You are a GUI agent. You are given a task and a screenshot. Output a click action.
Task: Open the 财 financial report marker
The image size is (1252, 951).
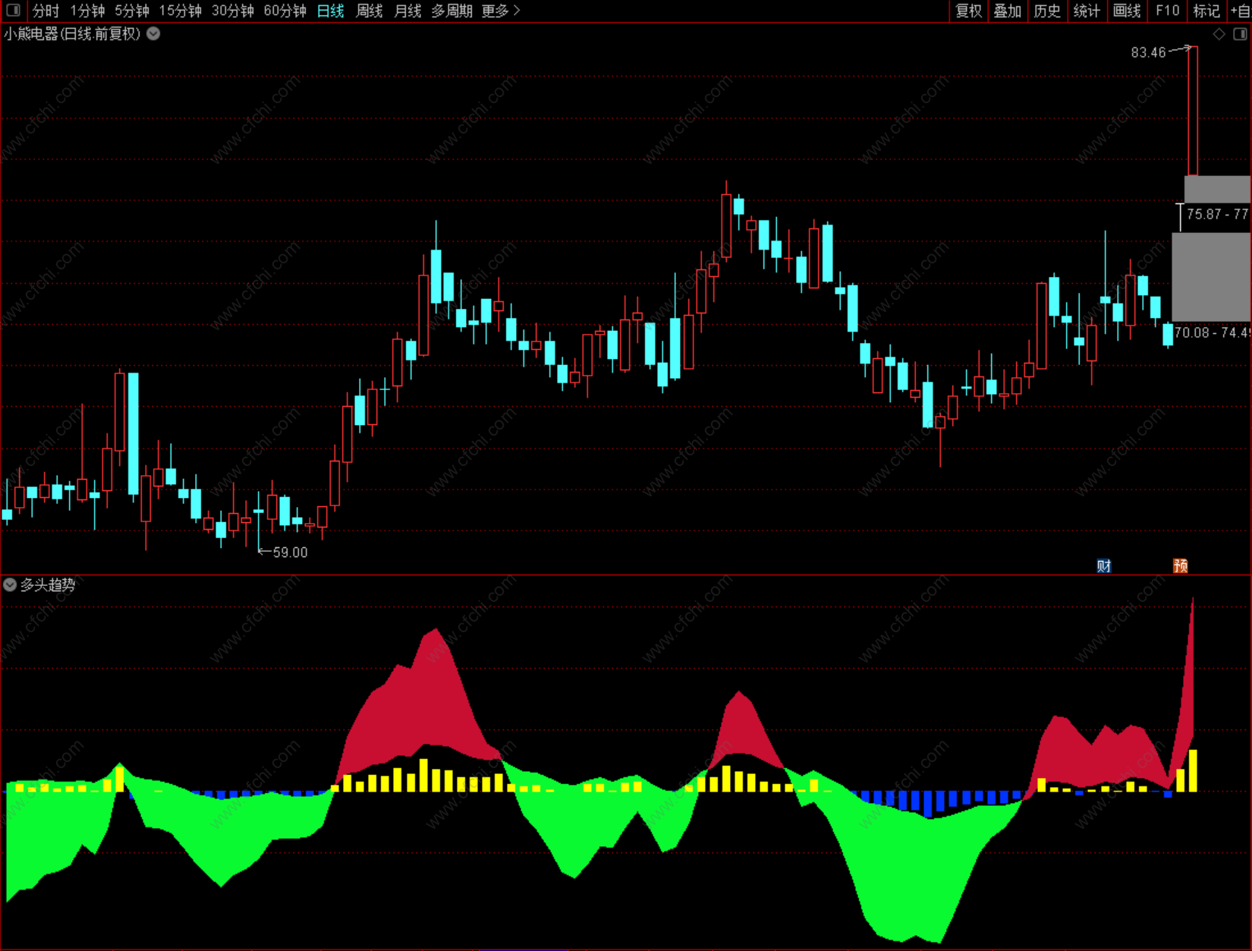tap(1104, 565)
